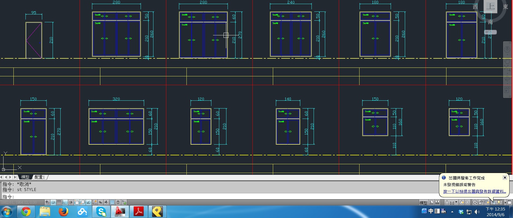Open link 按一下以檢視出圖與發佈詳細資料
The width and height of the screenshot is (513, 218).
click(x=474, y=191)
